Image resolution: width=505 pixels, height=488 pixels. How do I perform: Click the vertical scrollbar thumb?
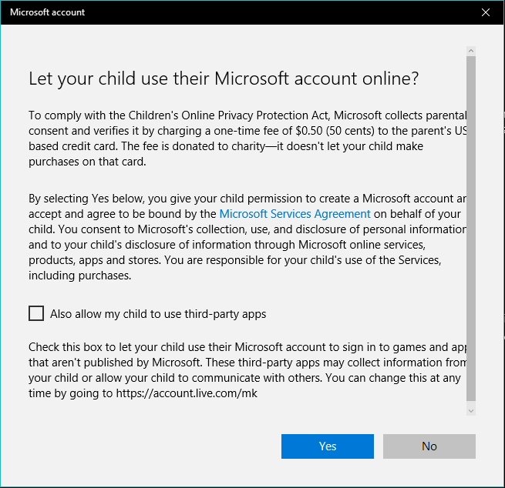471,229
